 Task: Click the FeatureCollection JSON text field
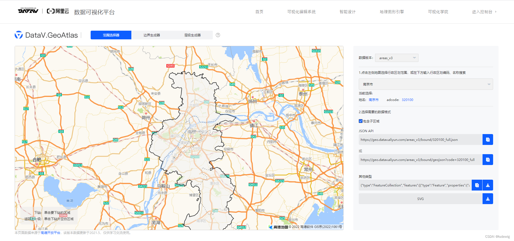click(x=415, y=185)
